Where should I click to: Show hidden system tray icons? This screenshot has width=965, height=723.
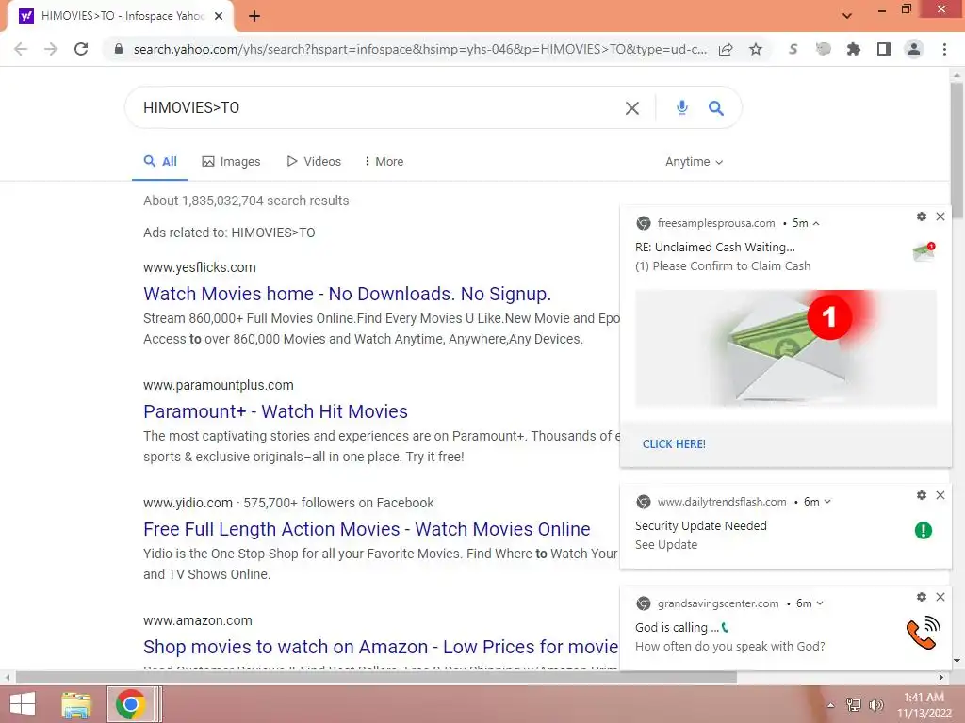[831, 705]
